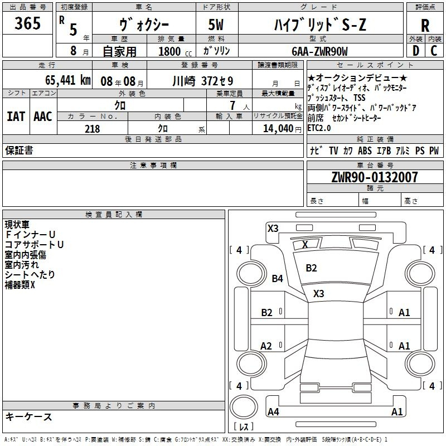Click the lot number 365

(27, 24)
